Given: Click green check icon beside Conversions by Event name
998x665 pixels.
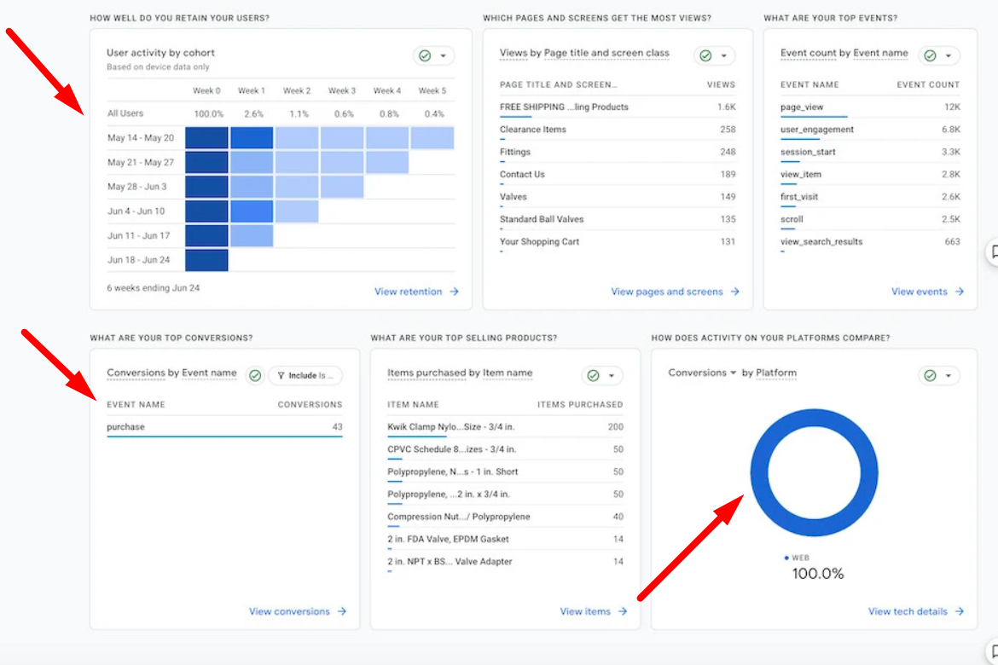Looking at the screenshot, I should click(x=254, y=376).
